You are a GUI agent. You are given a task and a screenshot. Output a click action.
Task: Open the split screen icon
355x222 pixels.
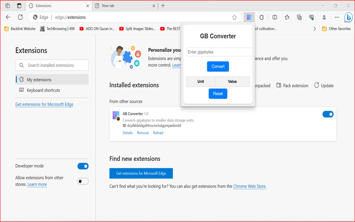tap(275, 17)
